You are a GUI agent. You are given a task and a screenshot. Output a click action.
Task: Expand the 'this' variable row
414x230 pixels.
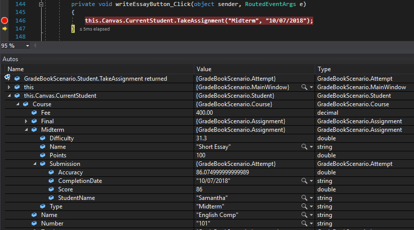9,87
